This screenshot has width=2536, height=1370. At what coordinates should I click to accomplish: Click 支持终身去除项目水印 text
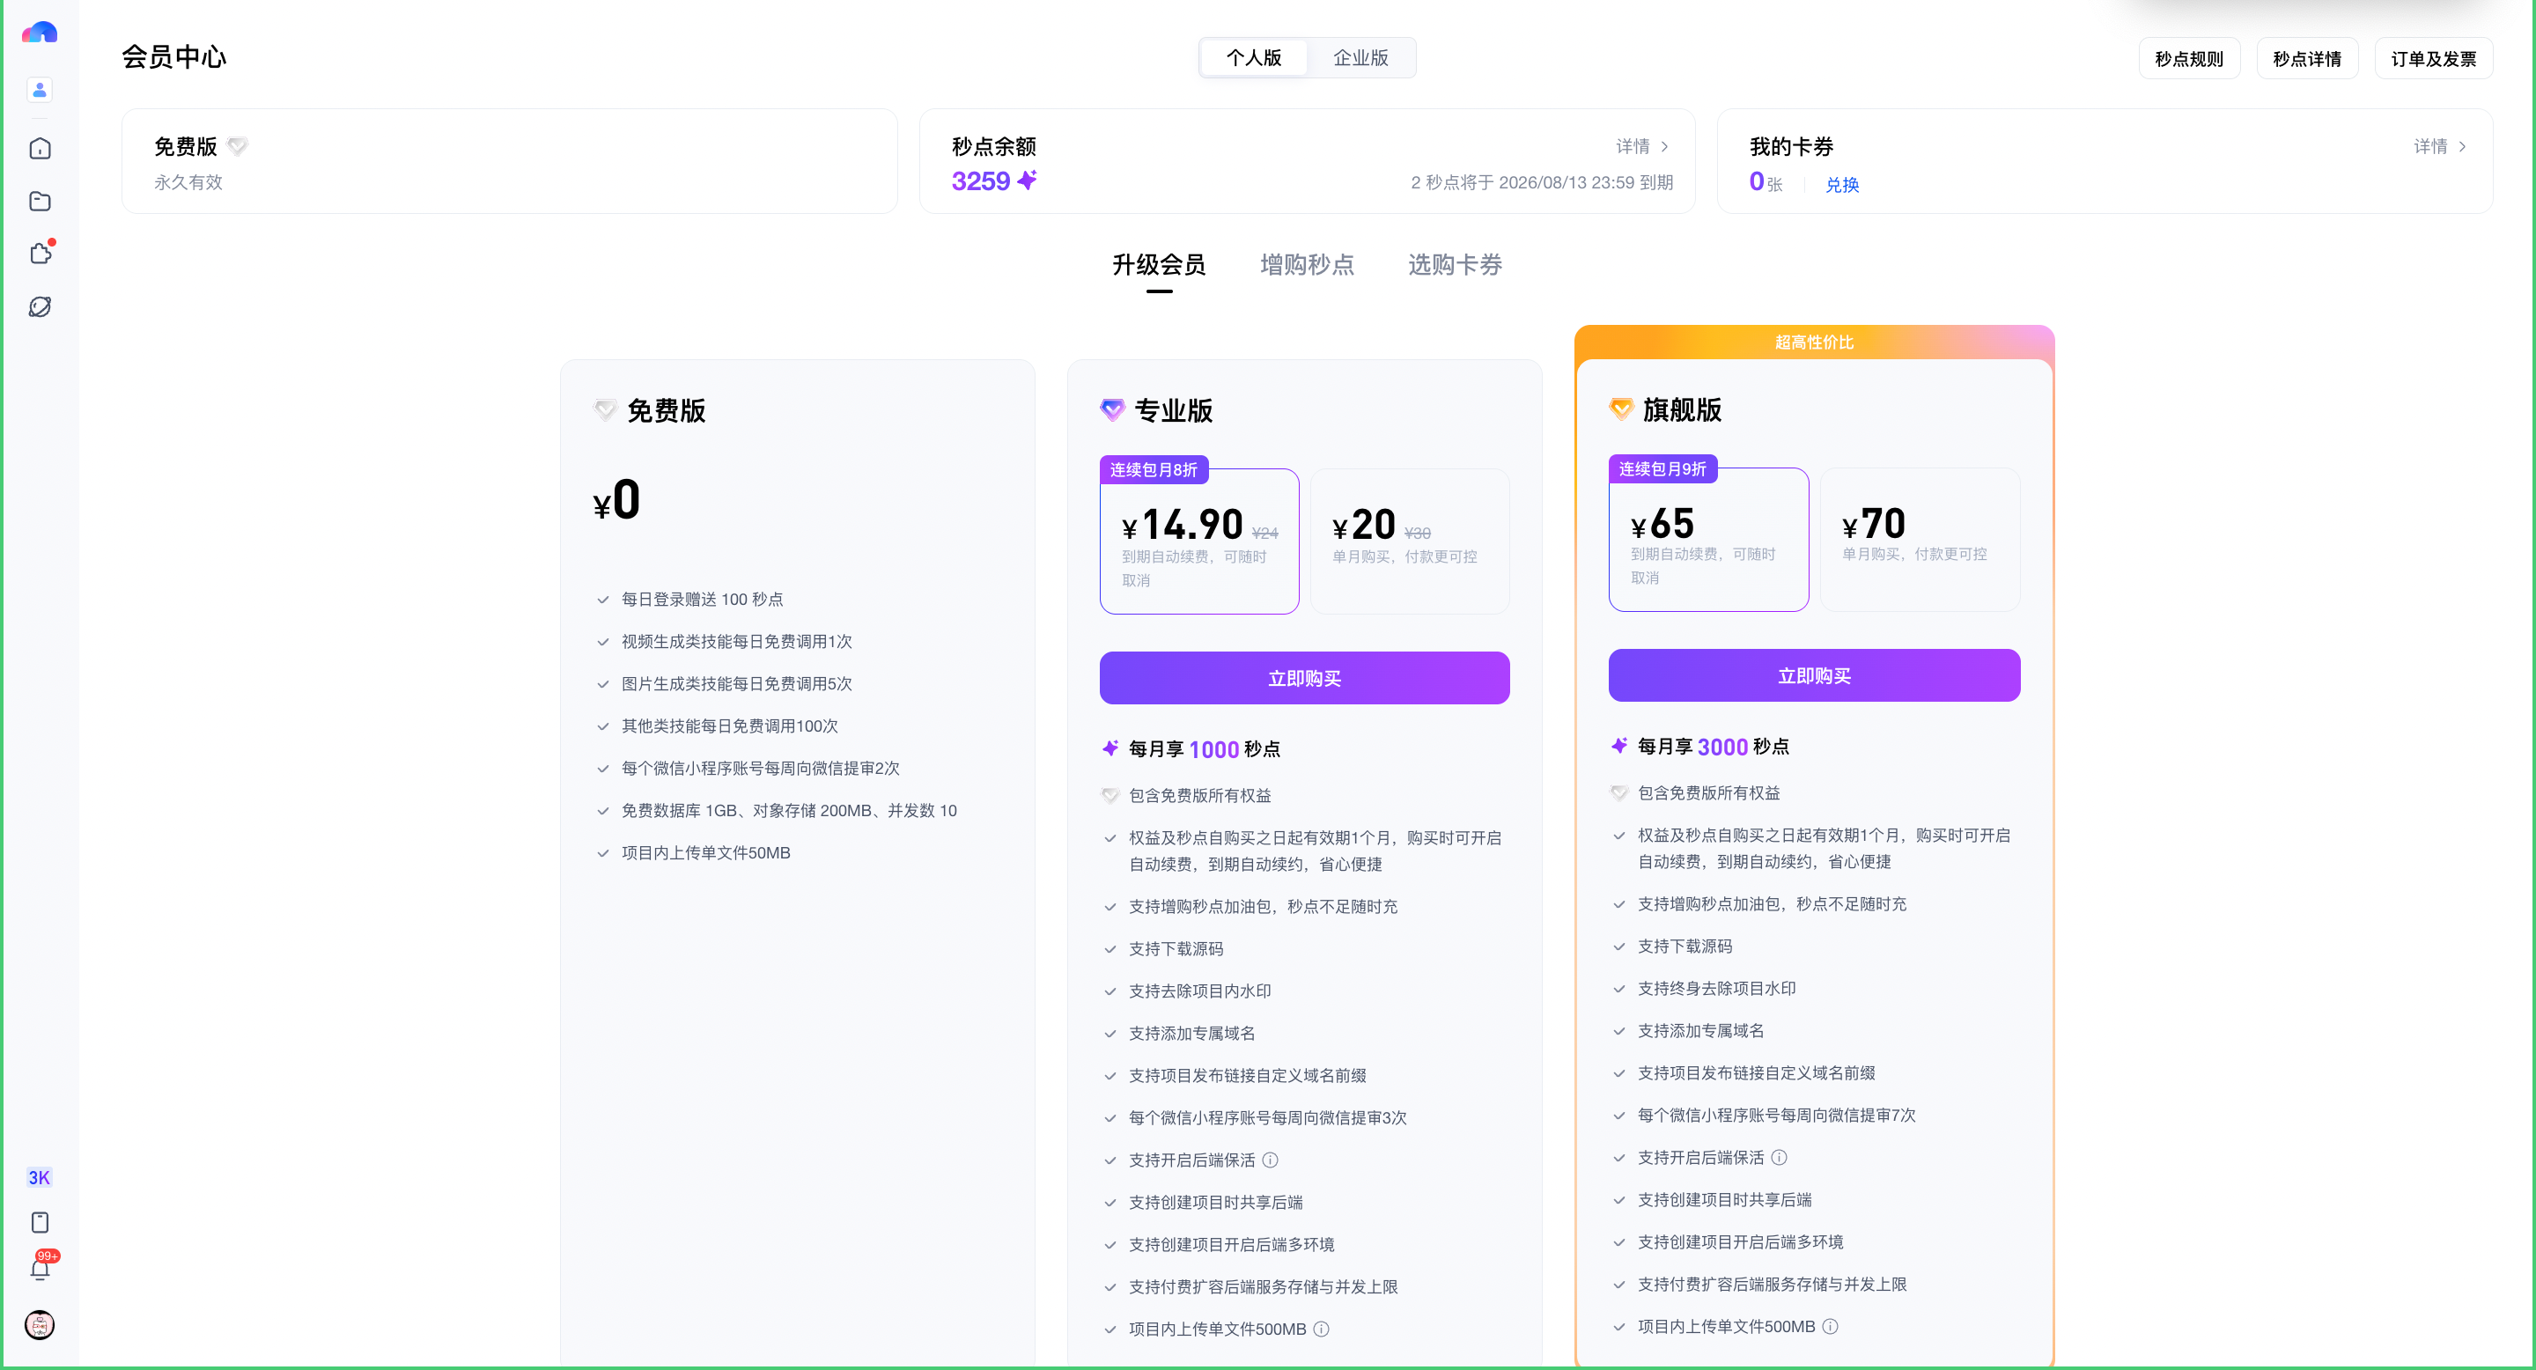(x=1716, y=988)
